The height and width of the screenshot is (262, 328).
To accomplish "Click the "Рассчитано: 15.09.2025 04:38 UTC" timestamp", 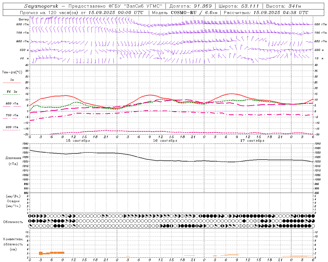I will pos(266,13).
